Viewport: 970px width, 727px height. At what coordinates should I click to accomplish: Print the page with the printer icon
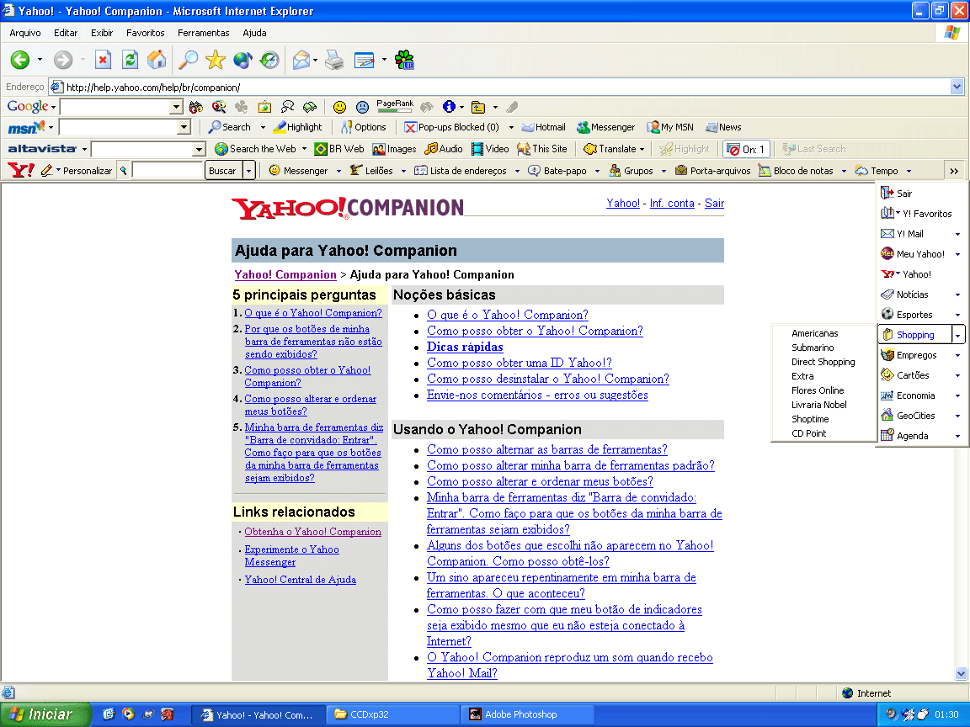334,60
